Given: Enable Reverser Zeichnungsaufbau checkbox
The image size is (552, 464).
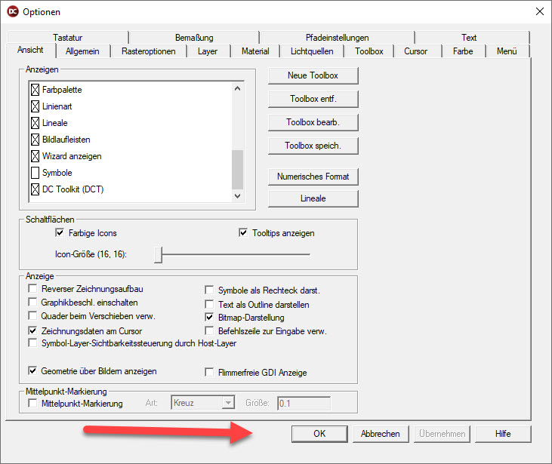Looking at the screenshot, I should point(32,289).
